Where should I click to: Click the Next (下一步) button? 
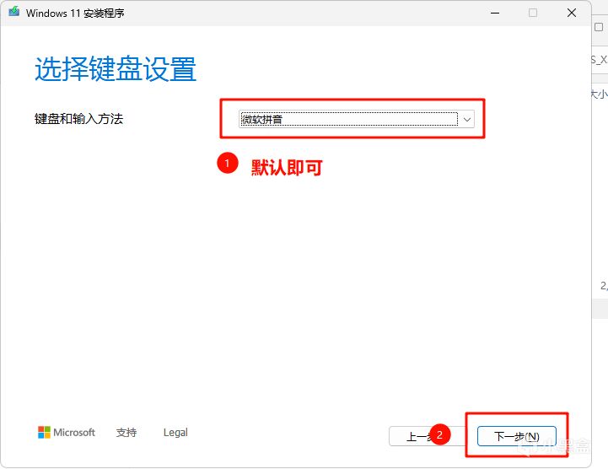[516, 436]
